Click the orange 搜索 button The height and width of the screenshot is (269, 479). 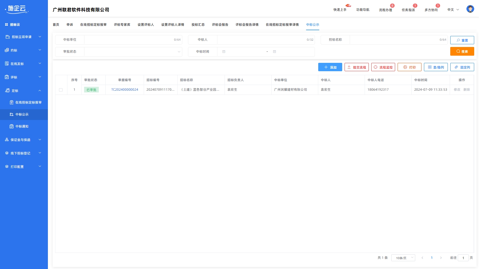[462, 51]
